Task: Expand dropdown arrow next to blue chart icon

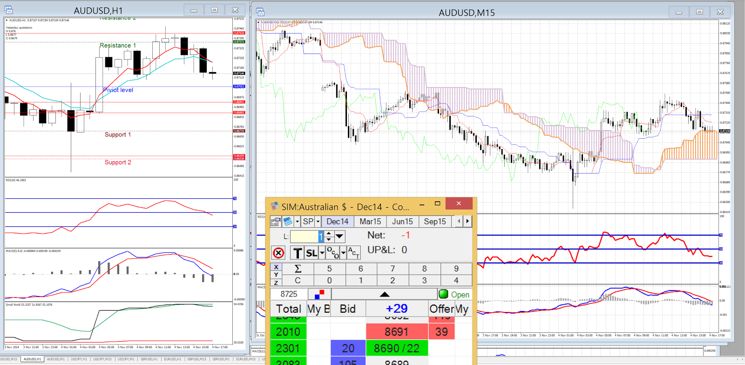Action: coord(297,222)
